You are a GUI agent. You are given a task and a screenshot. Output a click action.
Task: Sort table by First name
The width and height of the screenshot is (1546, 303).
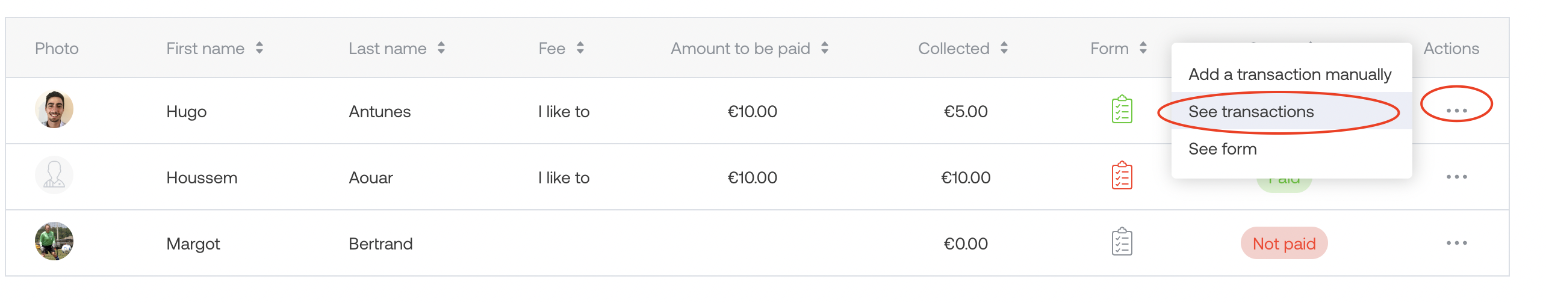(259, 48)
